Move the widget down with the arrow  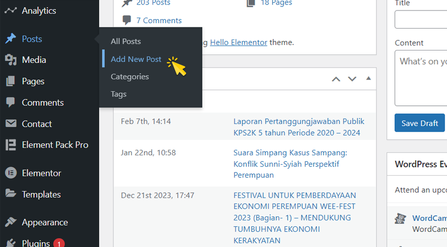pos(352,79)
